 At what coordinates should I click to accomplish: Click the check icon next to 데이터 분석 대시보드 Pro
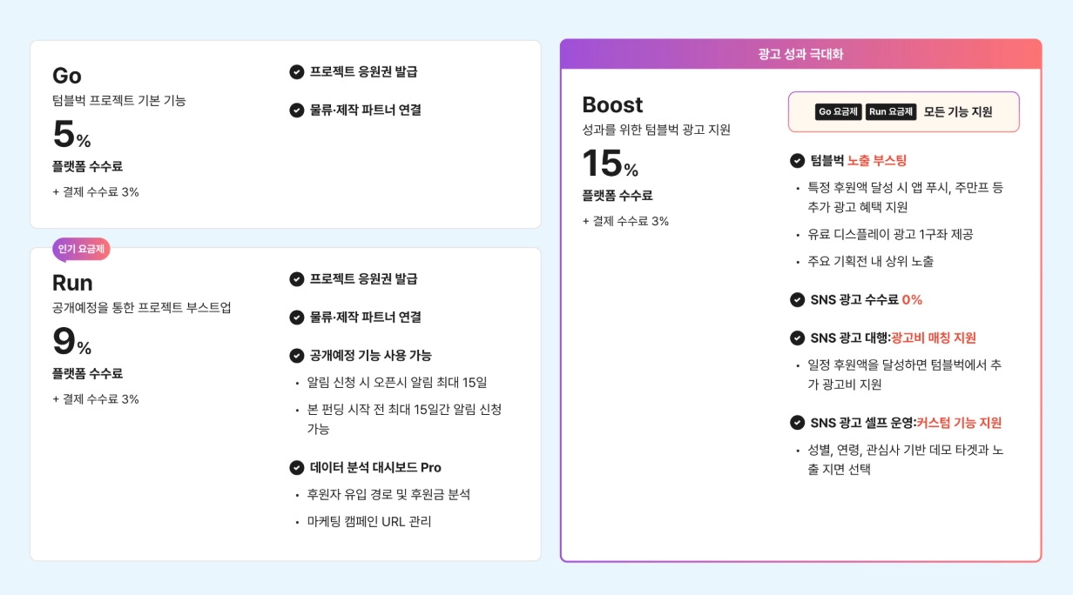(x=296, y=468)
